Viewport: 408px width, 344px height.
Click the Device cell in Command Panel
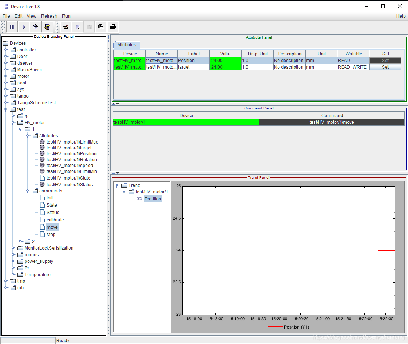point(186,122)
